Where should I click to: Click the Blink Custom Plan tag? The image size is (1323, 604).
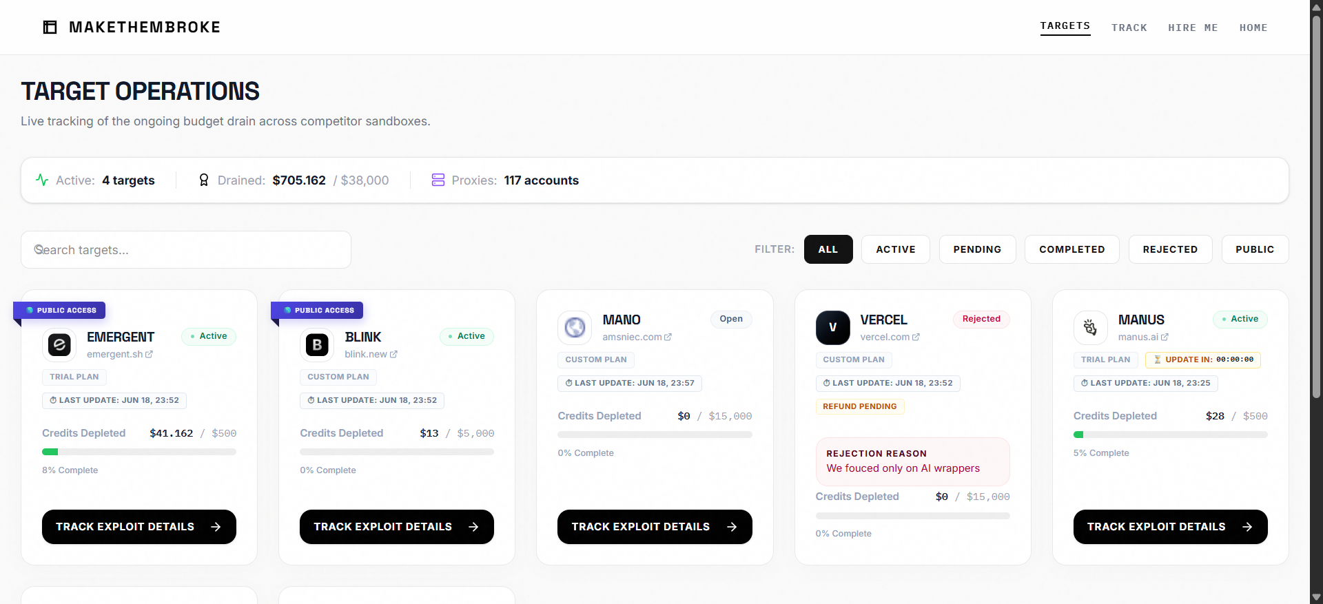pos(338,377)
